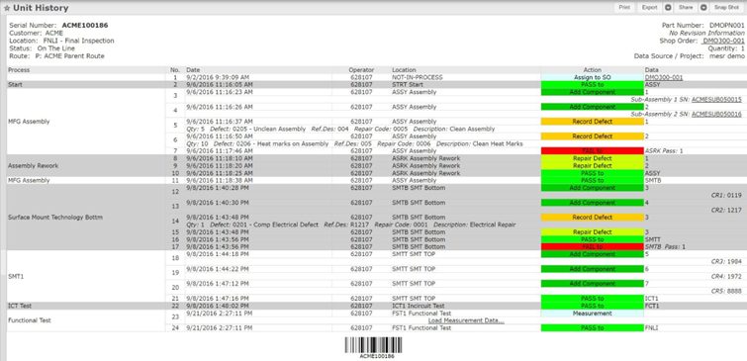Open the dropdown arrow next to Share
The image size is (747, 361).
tap(703, 8)
